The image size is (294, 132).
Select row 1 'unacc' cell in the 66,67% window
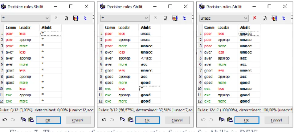click(150, 34)
